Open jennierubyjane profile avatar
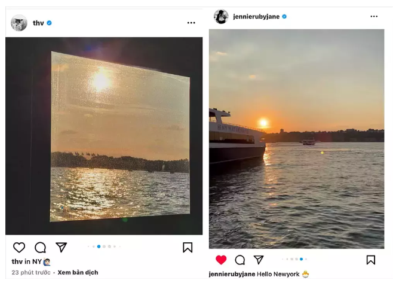 tap(221, 17)
